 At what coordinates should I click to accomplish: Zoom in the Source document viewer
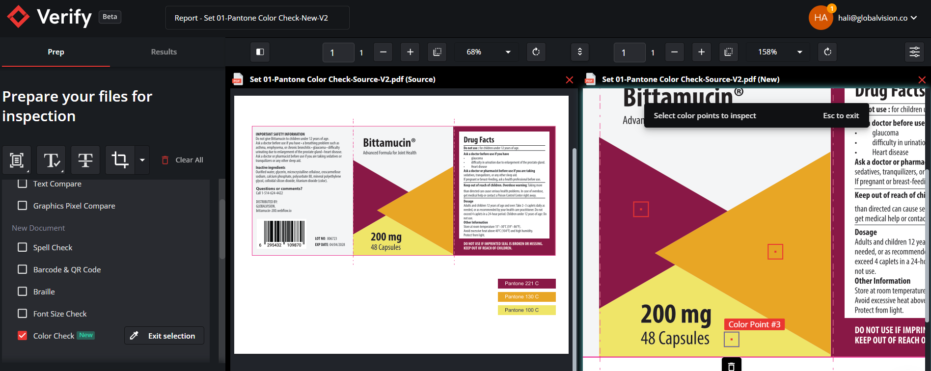coord(410,52)
